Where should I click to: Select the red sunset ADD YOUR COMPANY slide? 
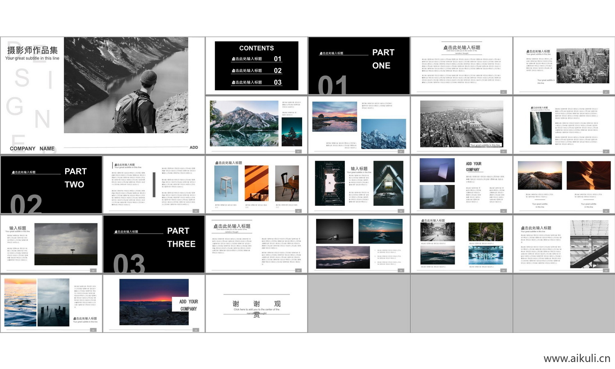click(x=154, y=303)
